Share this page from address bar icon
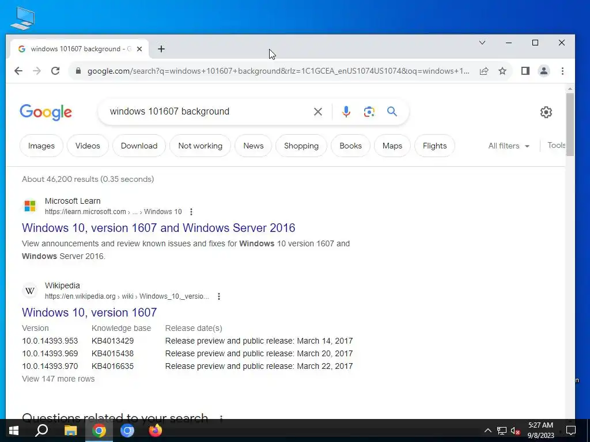 pyautogui.click(x=484, y=71)
